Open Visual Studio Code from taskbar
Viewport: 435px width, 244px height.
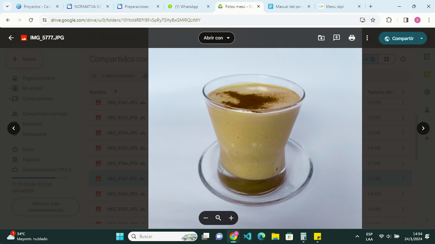point(247,236)
